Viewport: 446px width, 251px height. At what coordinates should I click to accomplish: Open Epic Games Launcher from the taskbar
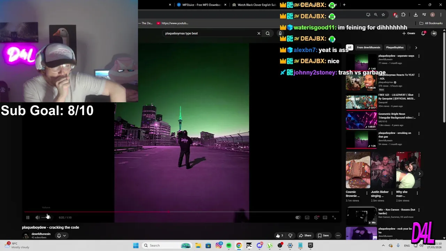click(310, 245)
